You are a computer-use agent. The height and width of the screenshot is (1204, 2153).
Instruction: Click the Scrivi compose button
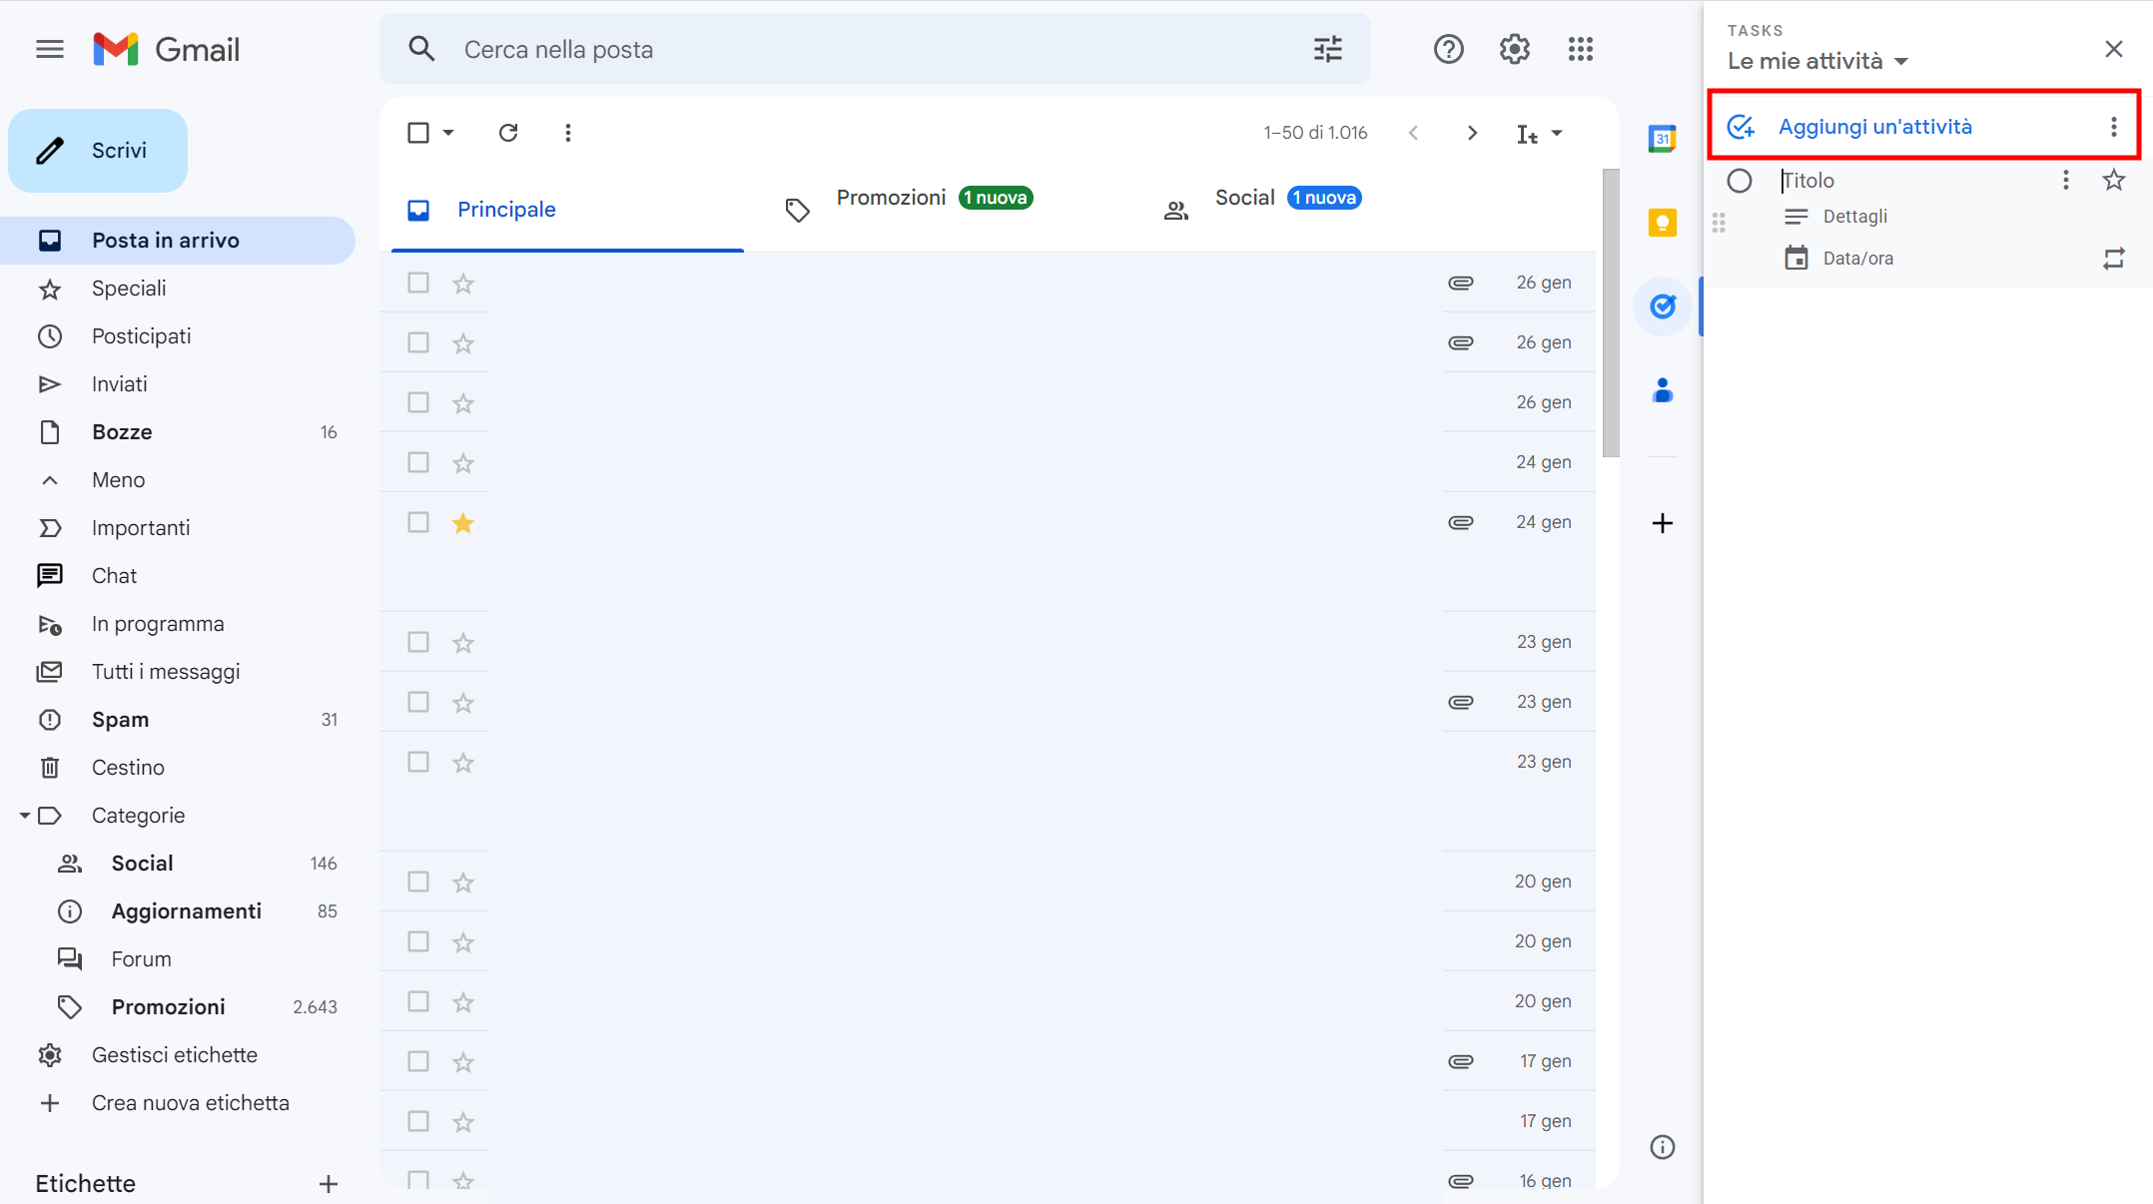(x=98, y=151)
